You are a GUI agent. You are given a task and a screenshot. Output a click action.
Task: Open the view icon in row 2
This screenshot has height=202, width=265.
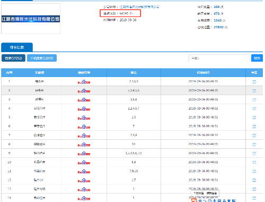pos(254,91)
